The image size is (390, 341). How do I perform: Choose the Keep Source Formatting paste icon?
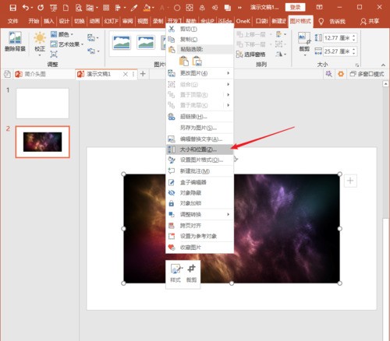click(x=184, y=61)
